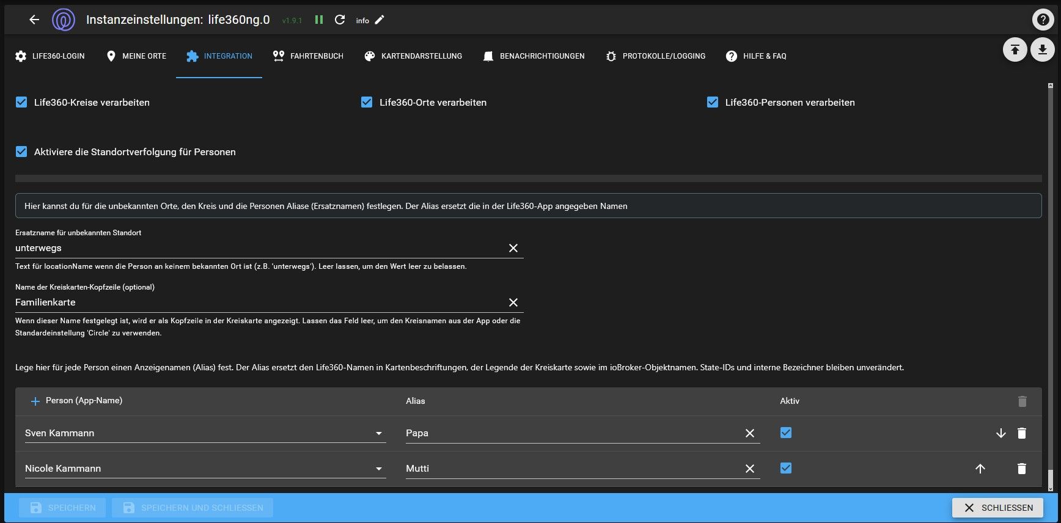Add a new person row
The width and height of the screenshot is (1061, 523).
35,401
